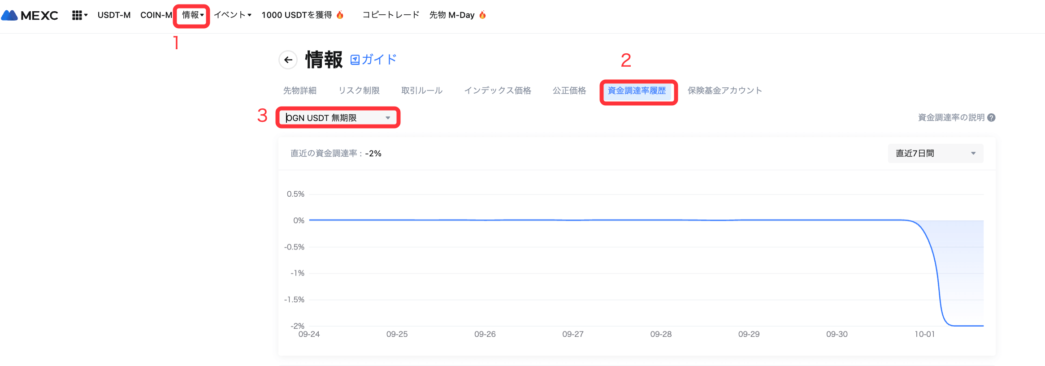The height and width of the screenshot is (366, 1045).
Task: Open the リスク制限 tab
Action: click(x=359, y=90)
